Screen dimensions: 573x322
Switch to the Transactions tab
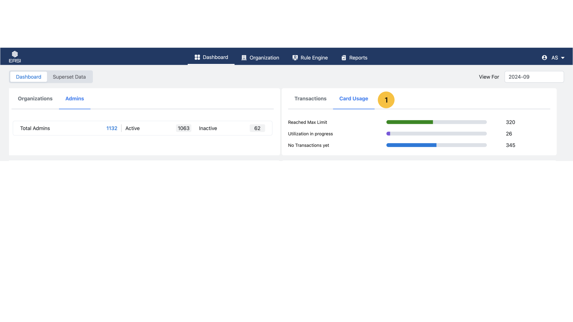pyautogui.click(x=310, y=99)
